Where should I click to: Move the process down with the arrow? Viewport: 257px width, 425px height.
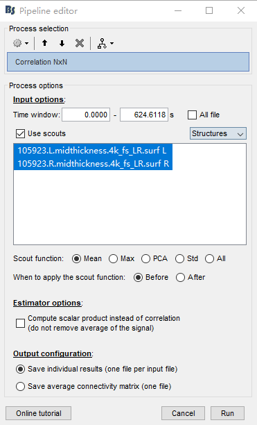[62, 43]
